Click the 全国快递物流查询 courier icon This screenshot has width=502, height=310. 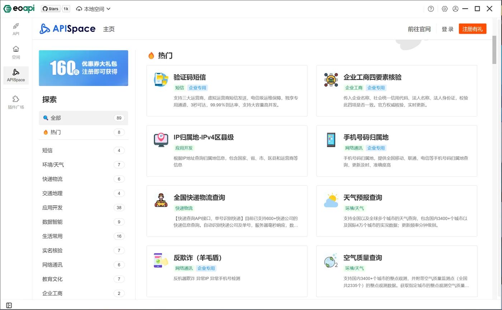pyautogui.click(x=161, y=200)
